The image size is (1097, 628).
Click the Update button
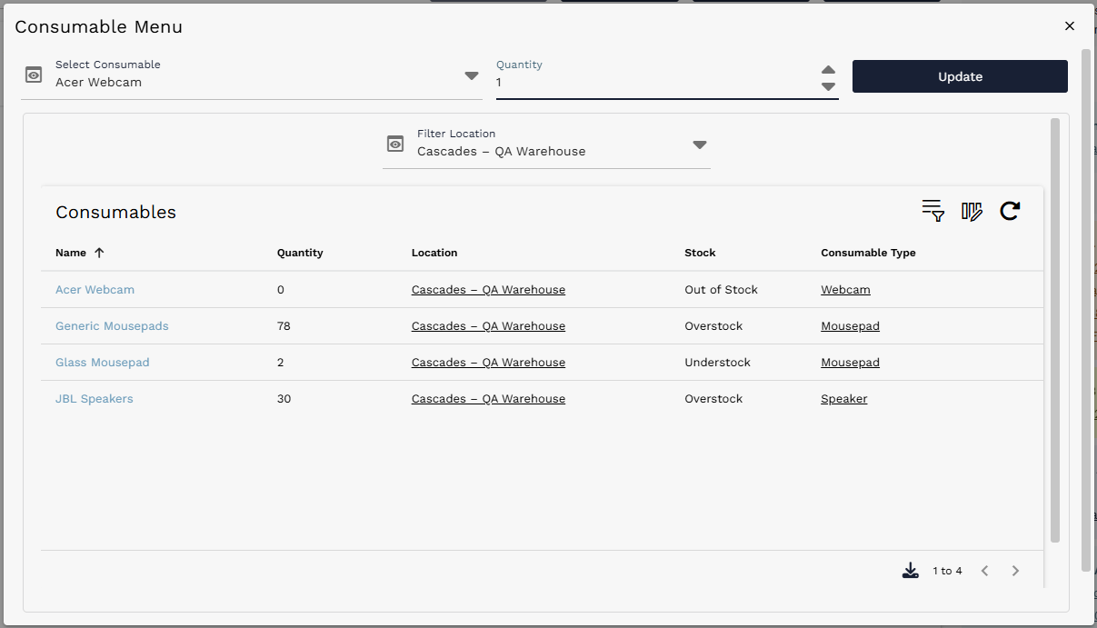960,76
